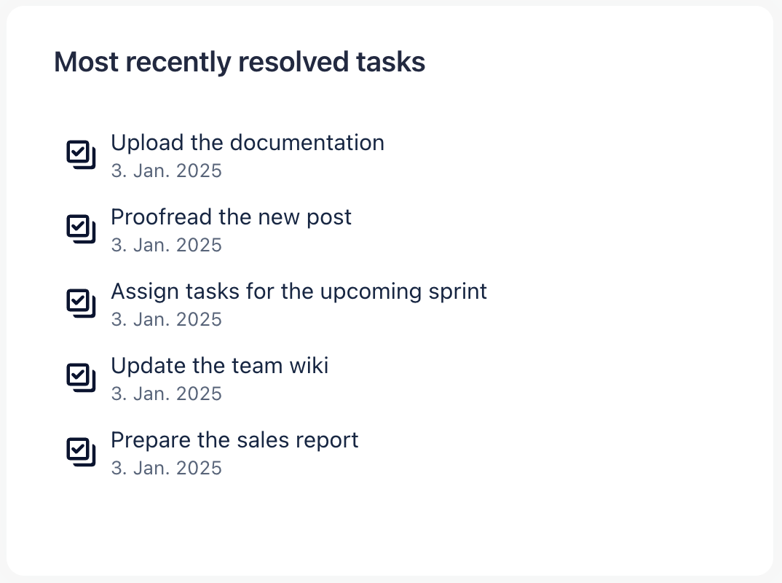Expand the Assign tasks for the upcoming sprint entry
This screenshot has height=583, width=782.
pyautogui.click(x=299, y=291)
